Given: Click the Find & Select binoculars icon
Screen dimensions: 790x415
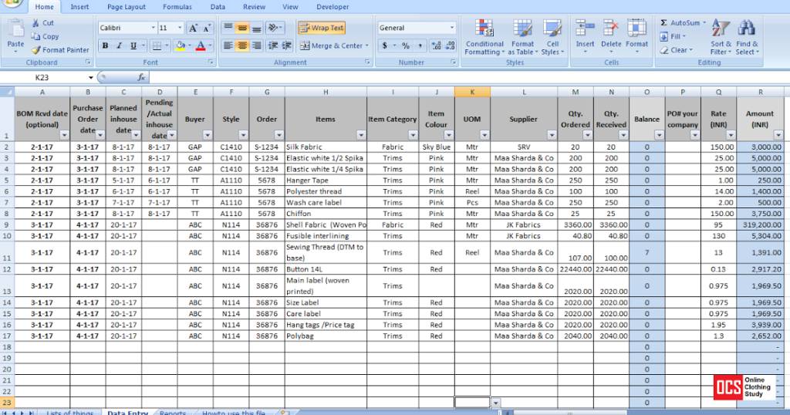Looking at the screenshot, I should 746,29.
